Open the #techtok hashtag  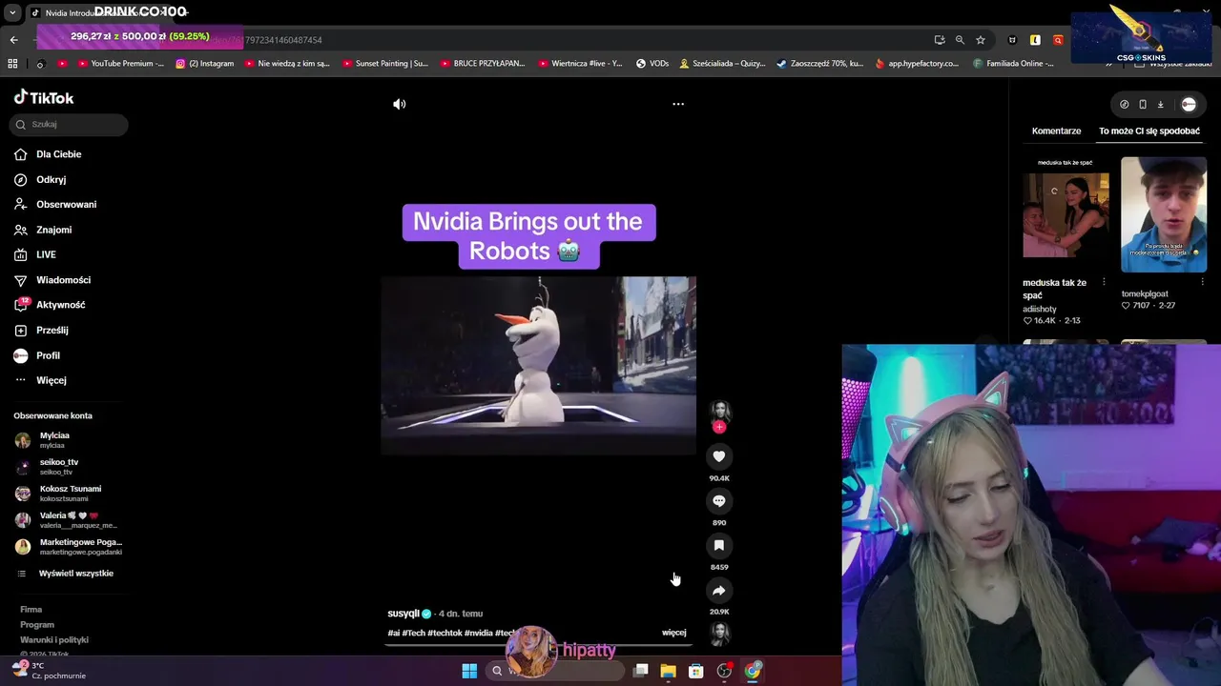[445, 633]
